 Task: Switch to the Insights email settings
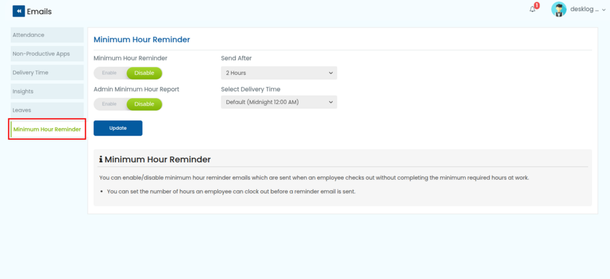click(47, 92)
